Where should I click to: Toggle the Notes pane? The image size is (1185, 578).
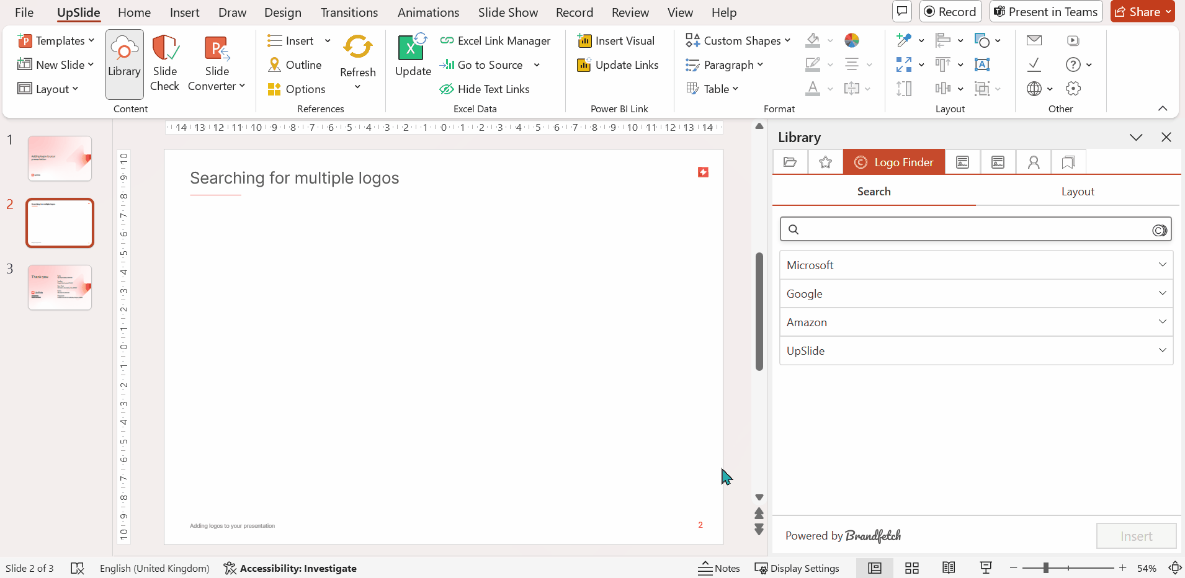click(x=719, y=568)
